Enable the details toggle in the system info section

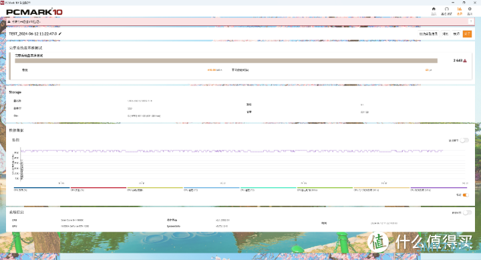coord(467,213)
